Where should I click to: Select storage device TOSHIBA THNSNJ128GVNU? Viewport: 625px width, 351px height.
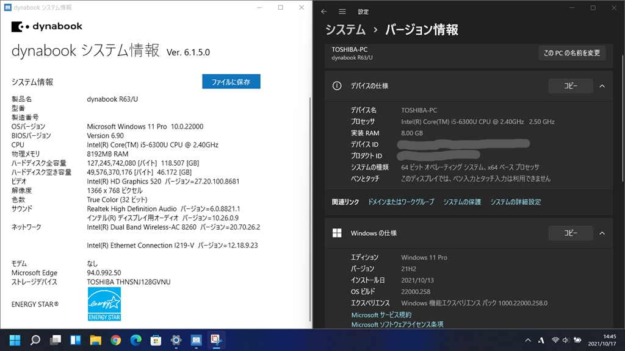tap(129, 282)
